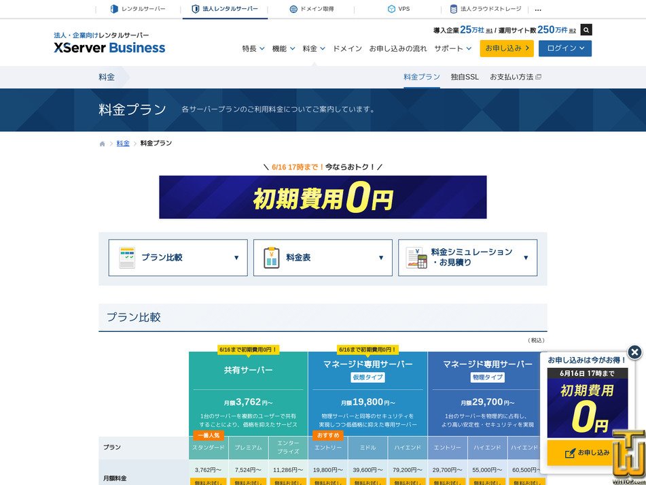This screenshot has height=485, width=646.
Task: Click the popup 初期費用0円 banner image
Action: pos(588,403)
